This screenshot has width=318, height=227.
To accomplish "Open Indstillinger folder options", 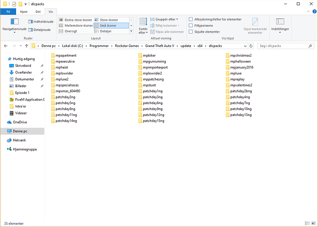I will point(280,26).
